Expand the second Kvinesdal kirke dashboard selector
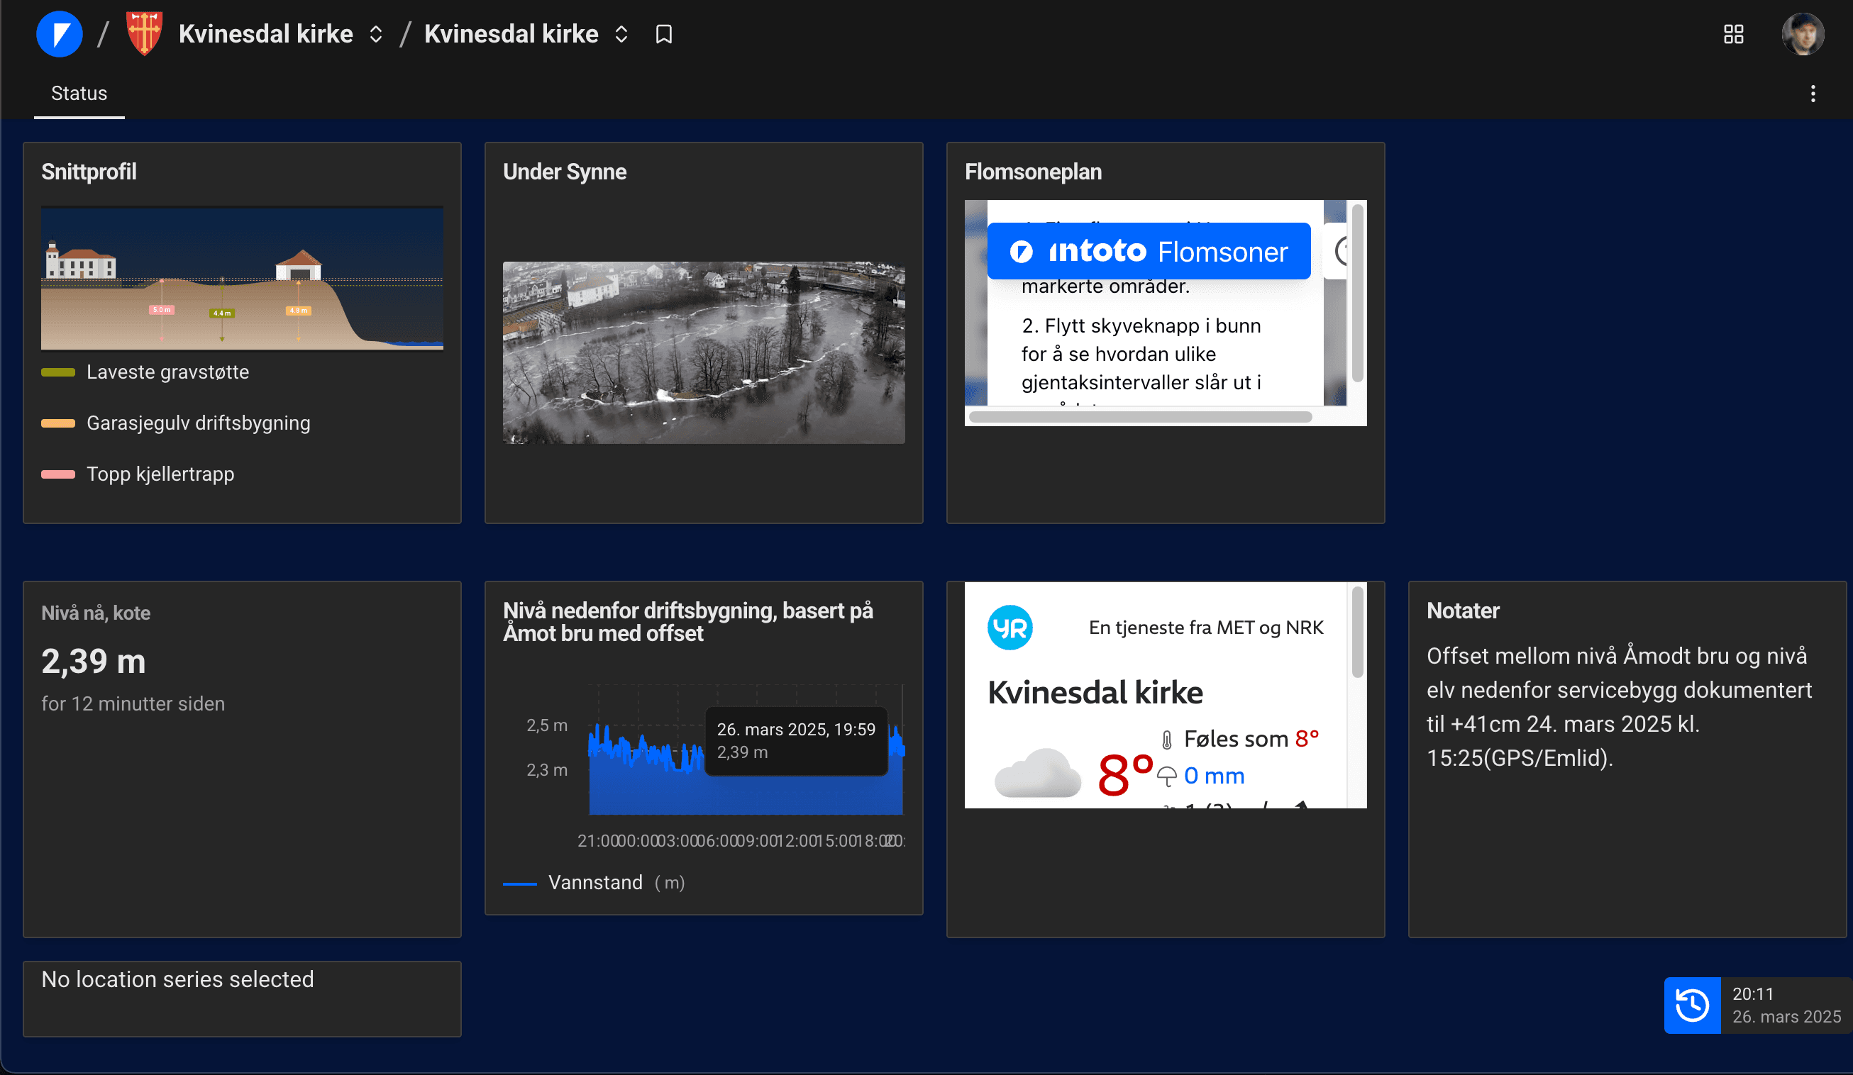1853x1075 pixels. tap(621, 34)
